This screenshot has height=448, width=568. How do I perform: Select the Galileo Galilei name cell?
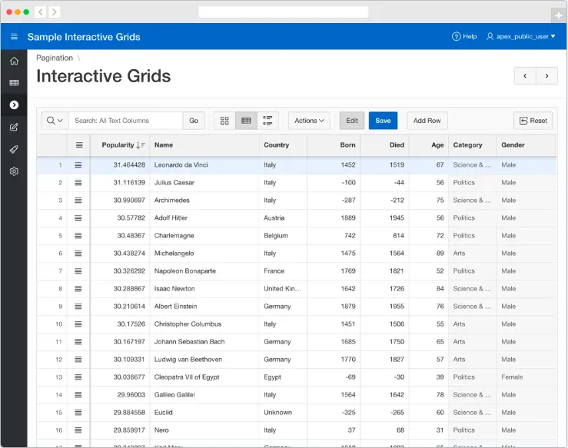coord(204,395)
